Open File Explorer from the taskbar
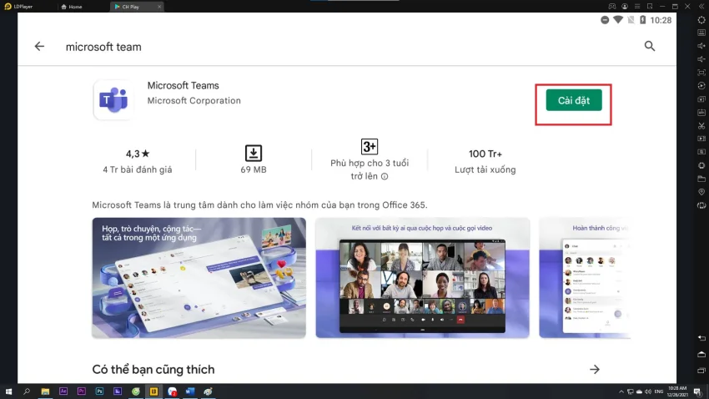Viewport: 709px width, 399px height. (x=45, y=391)
